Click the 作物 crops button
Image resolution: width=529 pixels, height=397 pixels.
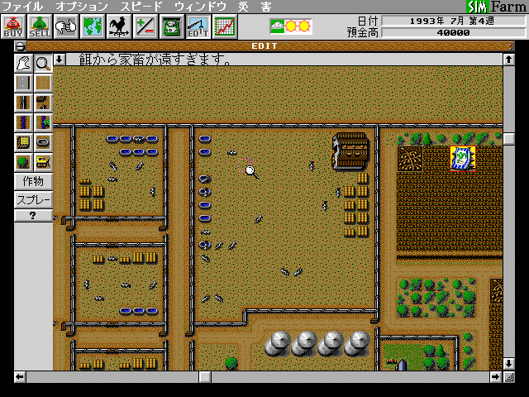(x=33, y=182)
